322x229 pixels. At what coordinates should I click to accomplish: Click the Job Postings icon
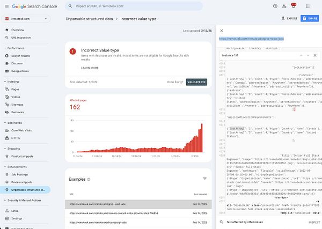7,174
